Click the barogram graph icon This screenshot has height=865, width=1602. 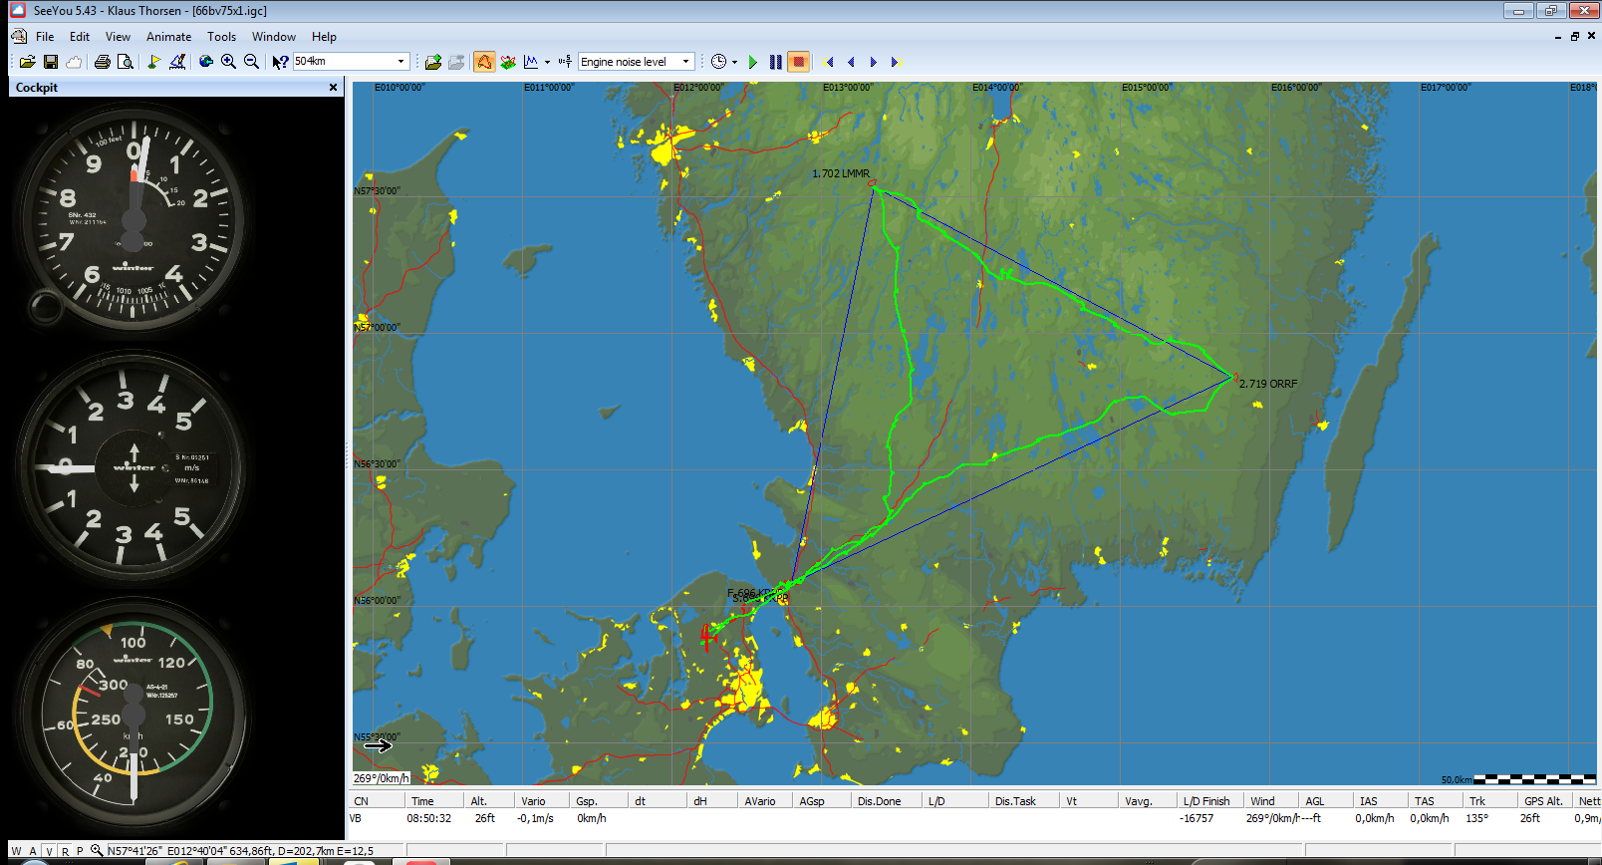click(531, 62)
